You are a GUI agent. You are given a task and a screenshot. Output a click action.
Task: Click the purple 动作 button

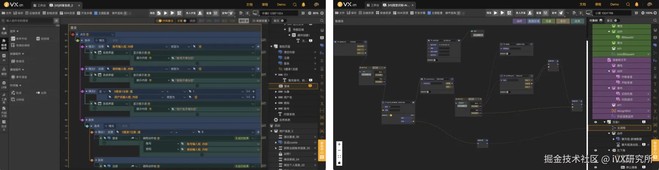[x=519, y=21]
